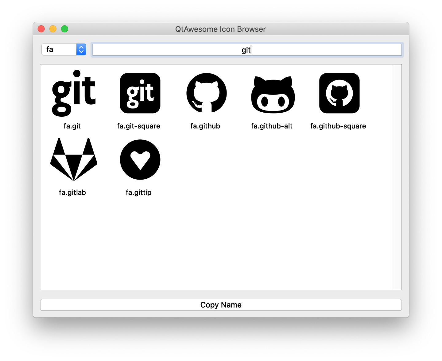Minimize the window with yellow button
Image resolution: width=442 pixels, height=361 pixels.
[53, 29]
